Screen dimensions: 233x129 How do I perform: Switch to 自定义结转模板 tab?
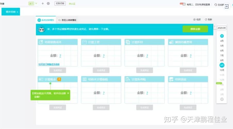tap(67, 20)
